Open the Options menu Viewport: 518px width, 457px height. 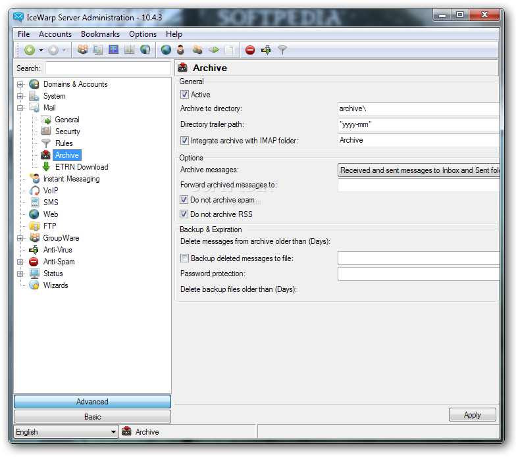(143, 34)
